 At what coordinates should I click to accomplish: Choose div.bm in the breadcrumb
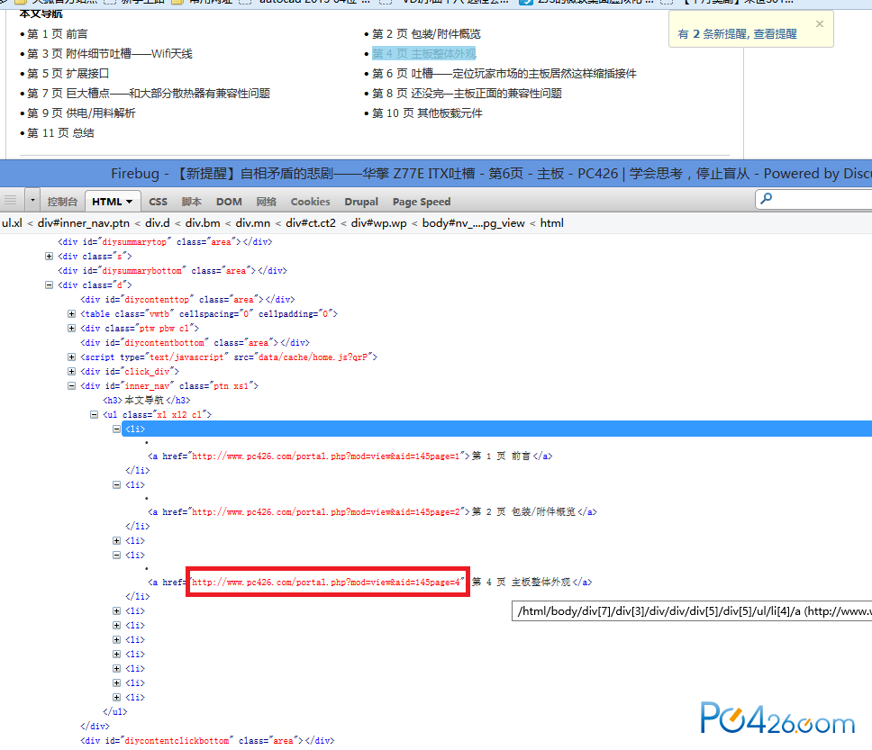pos(203,223)
